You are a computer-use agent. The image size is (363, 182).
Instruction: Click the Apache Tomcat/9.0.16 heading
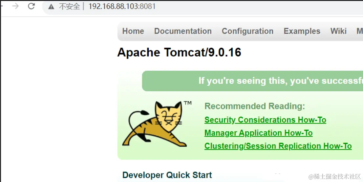pyautogui.click(x=179, y=52)
